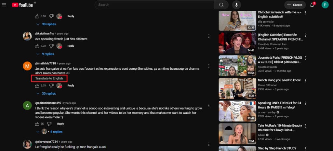Visit Eloise O'Connor channel name
The width and height of the screenshot is (333, 151).
267,85
